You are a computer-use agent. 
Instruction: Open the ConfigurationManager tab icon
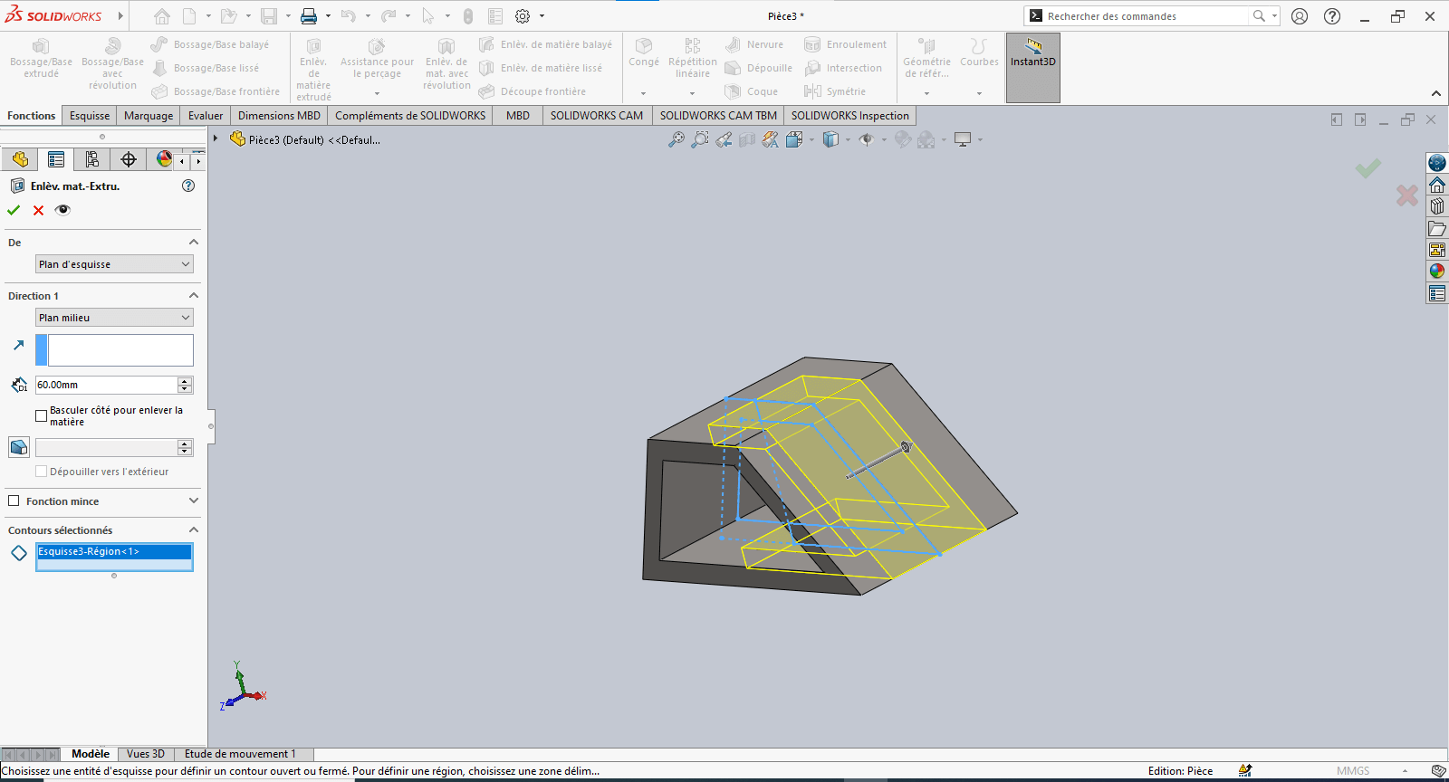91,159
